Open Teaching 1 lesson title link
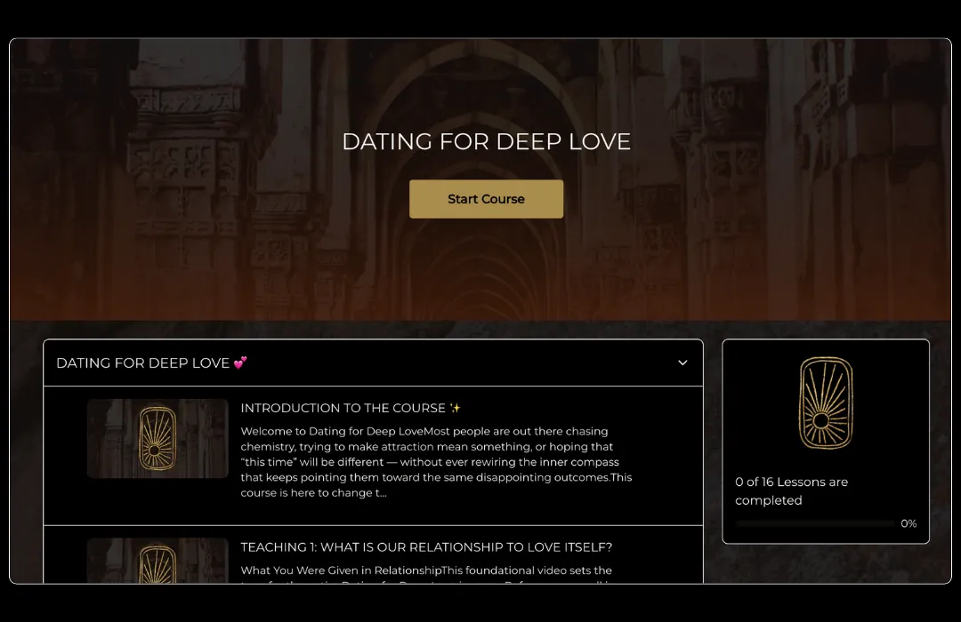 tap(426, 546)
